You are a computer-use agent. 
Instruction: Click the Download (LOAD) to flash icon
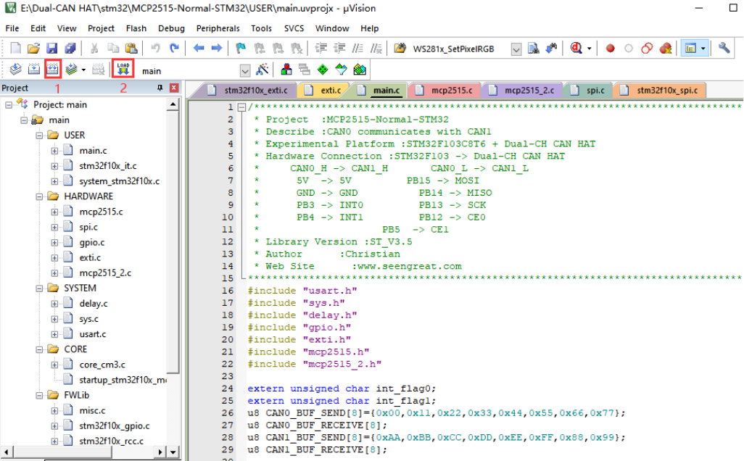point(123,70)
